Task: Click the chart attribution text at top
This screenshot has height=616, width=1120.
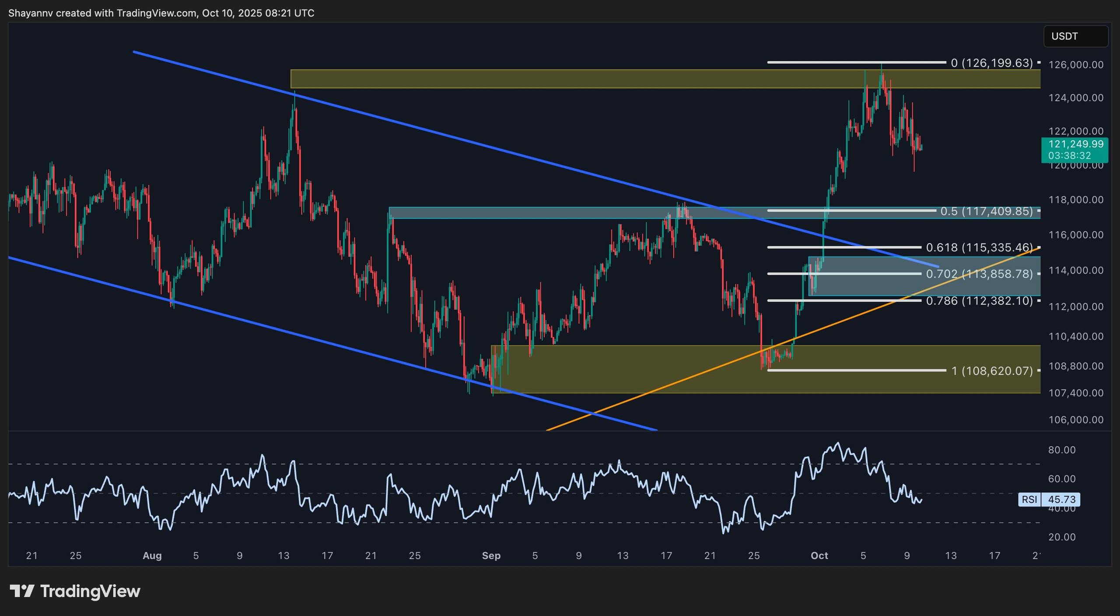Action: coord(161,13)
